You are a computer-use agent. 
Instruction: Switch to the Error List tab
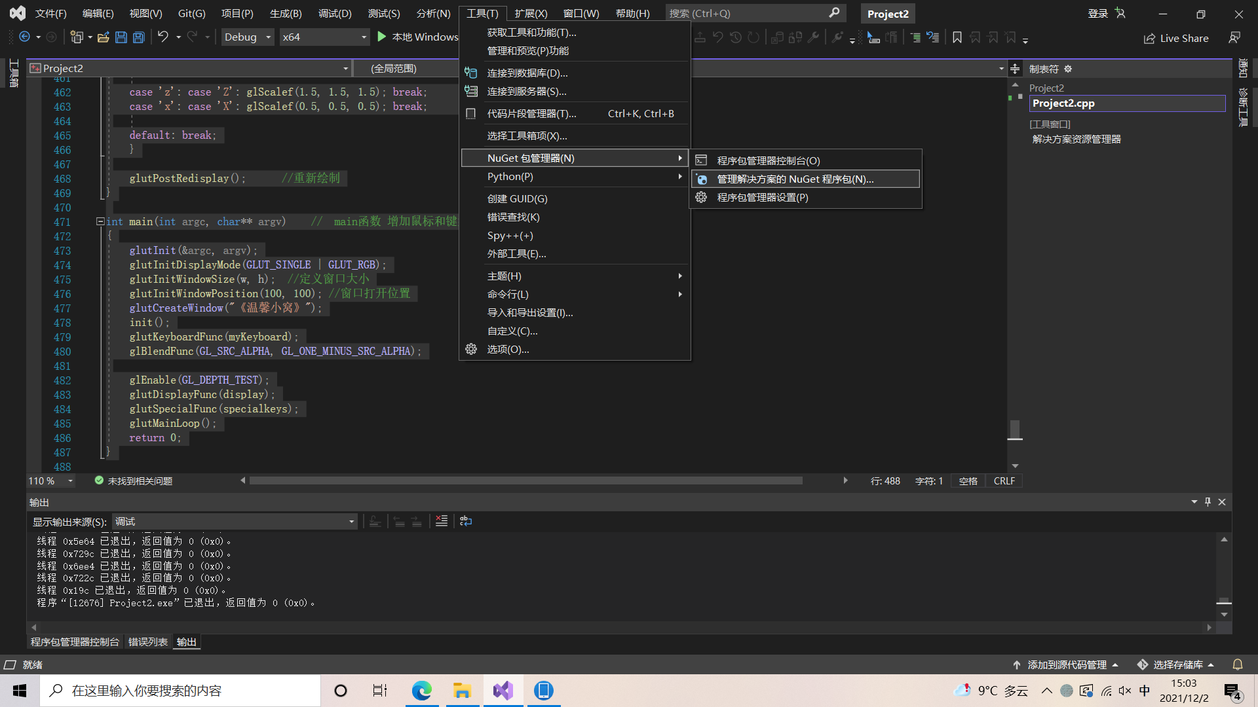147,642
